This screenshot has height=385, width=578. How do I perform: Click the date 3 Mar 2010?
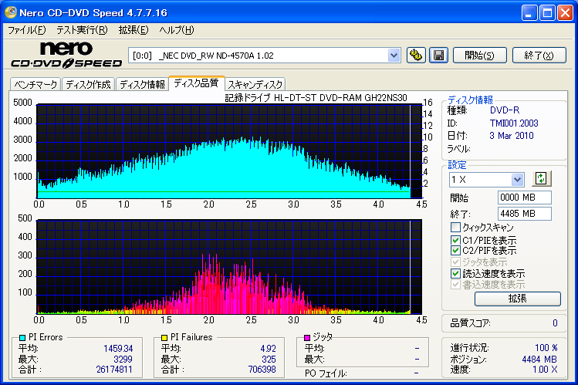pyautogui.click(x=512, y=136)
